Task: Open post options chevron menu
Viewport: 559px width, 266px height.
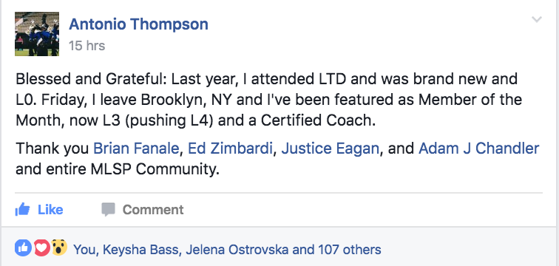Action: pyautogui.click(x=537, y=19)
